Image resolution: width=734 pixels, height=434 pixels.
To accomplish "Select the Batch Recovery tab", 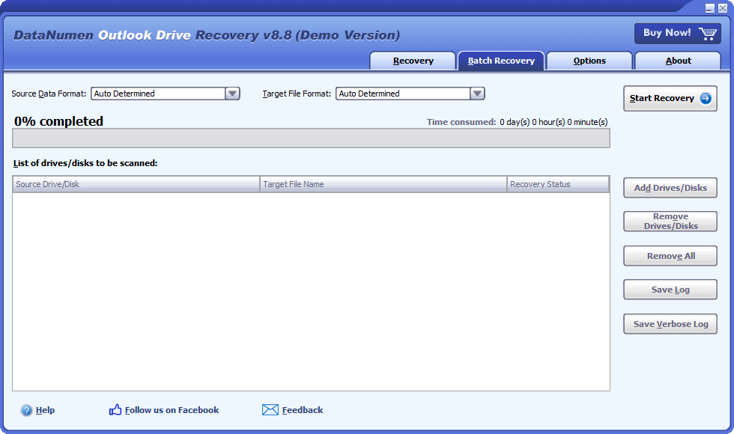I will click(501, 61).
